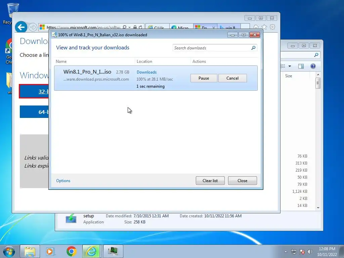Click the Actions column header

224,61
